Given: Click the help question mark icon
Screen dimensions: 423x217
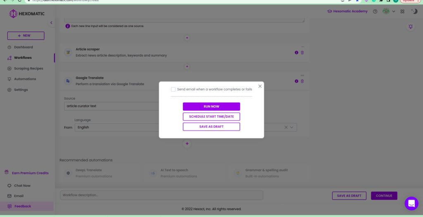Looking at the screenshot, I should 375,11.
